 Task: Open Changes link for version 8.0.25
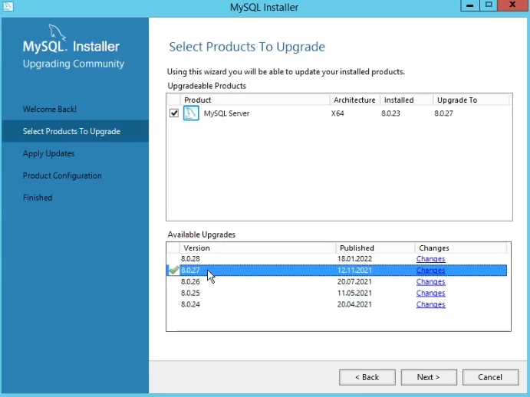(x=430, y=293)
